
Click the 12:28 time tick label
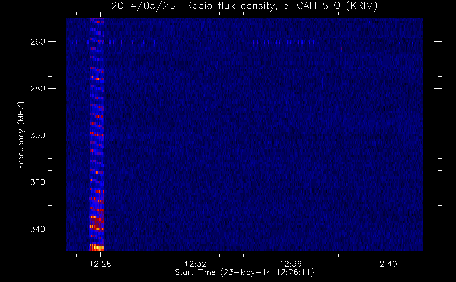click(x=100, y=264)
